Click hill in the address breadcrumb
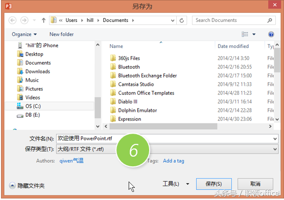 [x=90, y=20]
